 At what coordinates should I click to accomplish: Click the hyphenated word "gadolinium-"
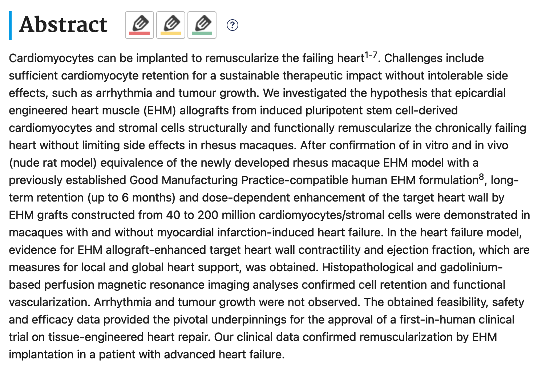click(x=471, y=268)
